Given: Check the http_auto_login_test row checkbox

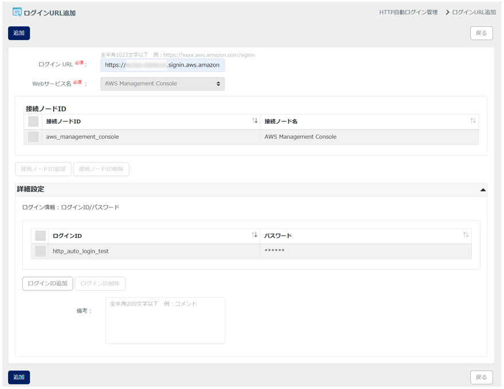Looking at the screenshot, I should click(x=41, y=251).
